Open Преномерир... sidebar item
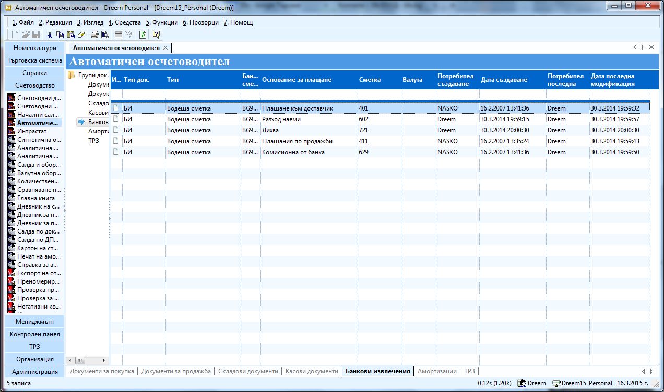The image size is (664, 392). tap(34, 281)
